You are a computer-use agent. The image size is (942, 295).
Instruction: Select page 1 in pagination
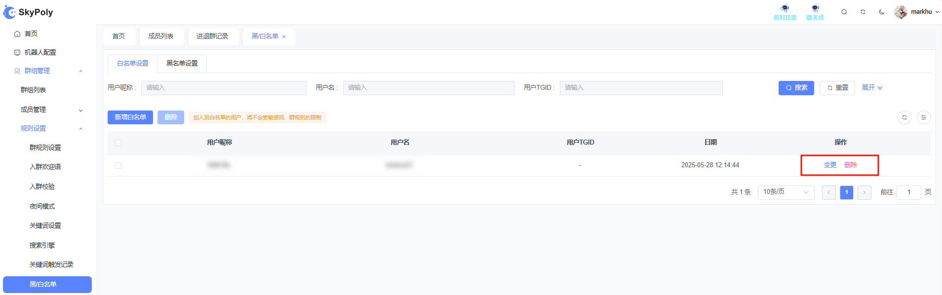coord(847,192)
